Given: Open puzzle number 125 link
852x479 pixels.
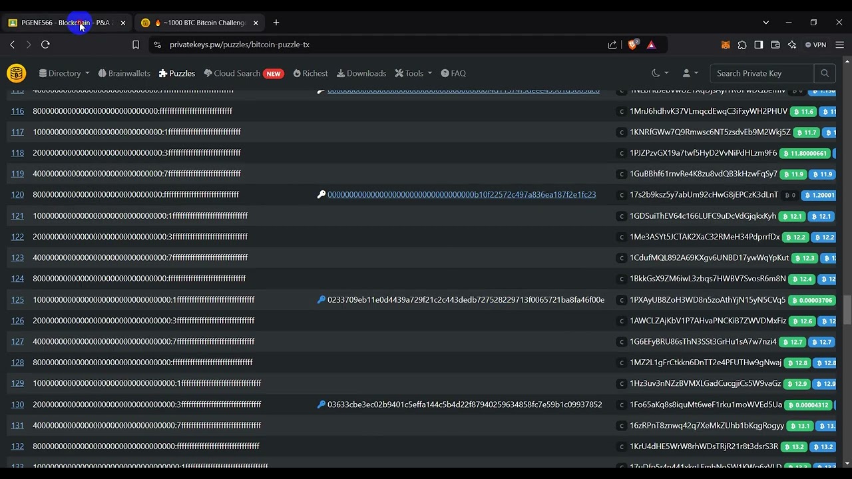Looking at the screenshot, I should (x=17, y=300).
